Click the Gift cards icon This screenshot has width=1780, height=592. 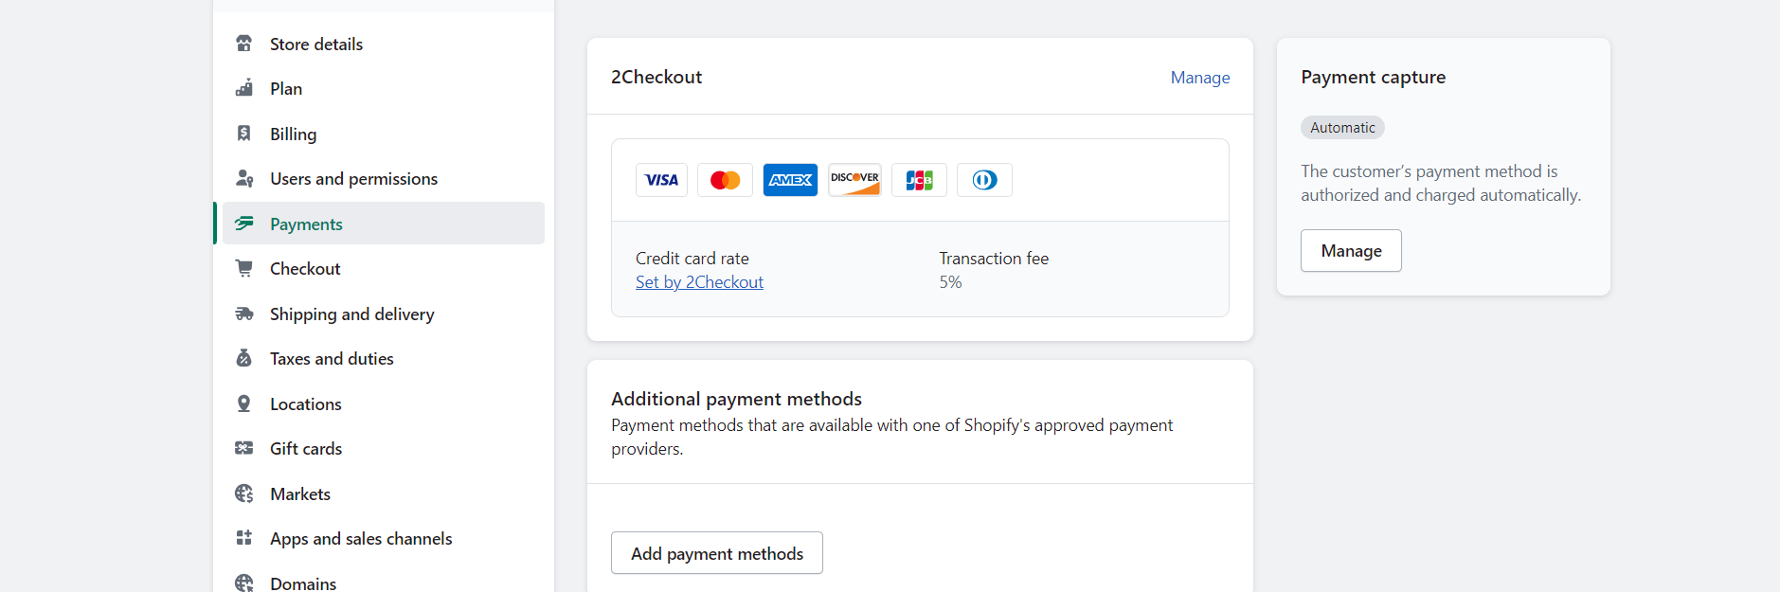click(244, 448)
